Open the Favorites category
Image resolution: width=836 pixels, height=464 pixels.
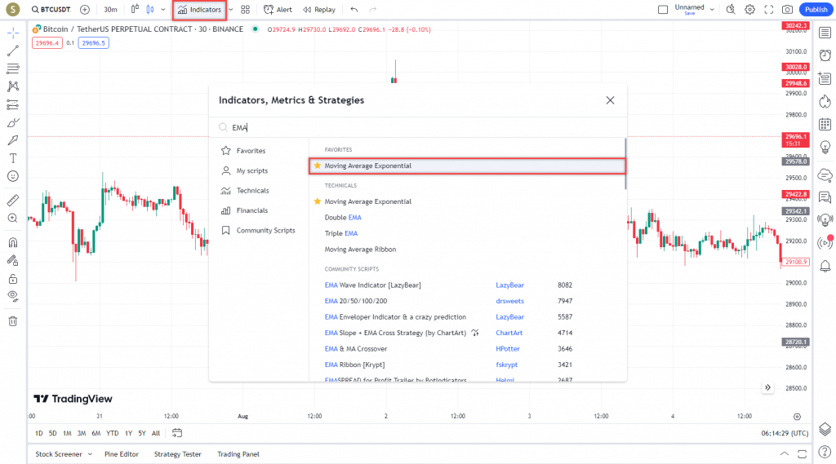point(243,151)
